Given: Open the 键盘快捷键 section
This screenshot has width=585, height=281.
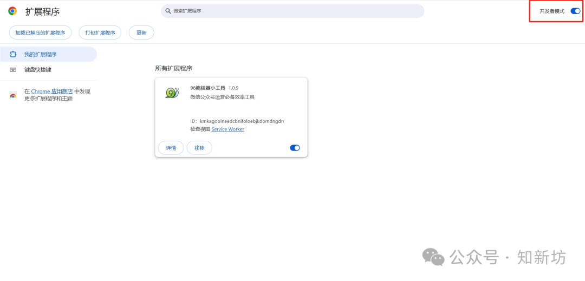Looking at the screenshot, I should click(49, 70).
